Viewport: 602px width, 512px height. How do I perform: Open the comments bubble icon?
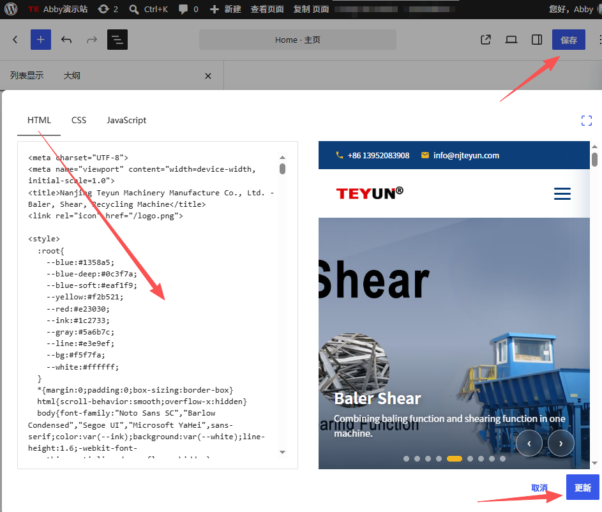click(188, 9)
